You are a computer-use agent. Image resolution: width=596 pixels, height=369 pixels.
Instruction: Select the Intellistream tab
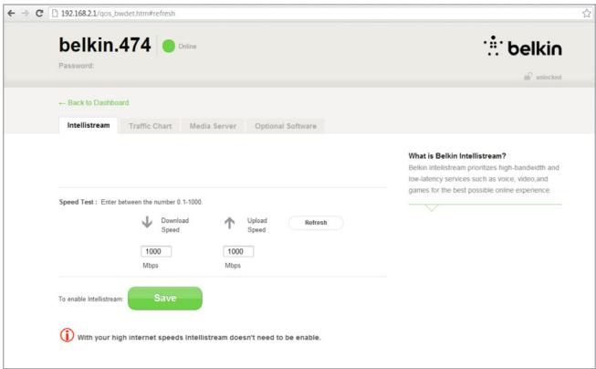click(89, 125)
